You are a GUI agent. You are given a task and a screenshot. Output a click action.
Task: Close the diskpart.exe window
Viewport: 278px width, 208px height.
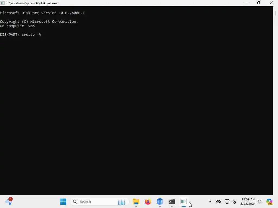(x=271, y=3)
